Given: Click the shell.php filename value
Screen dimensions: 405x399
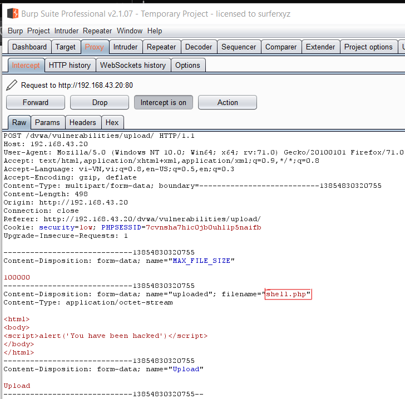Looking at the screenshot, I should [286, 294].
